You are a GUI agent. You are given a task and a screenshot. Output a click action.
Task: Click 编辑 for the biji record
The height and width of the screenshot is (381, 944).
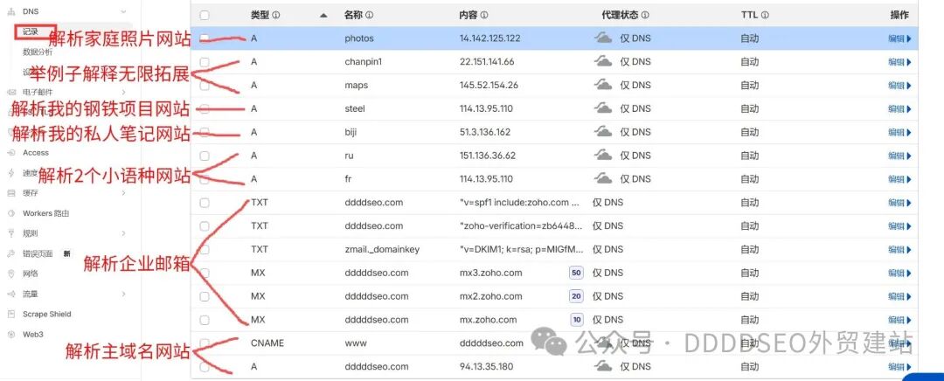tap(899, 132)
